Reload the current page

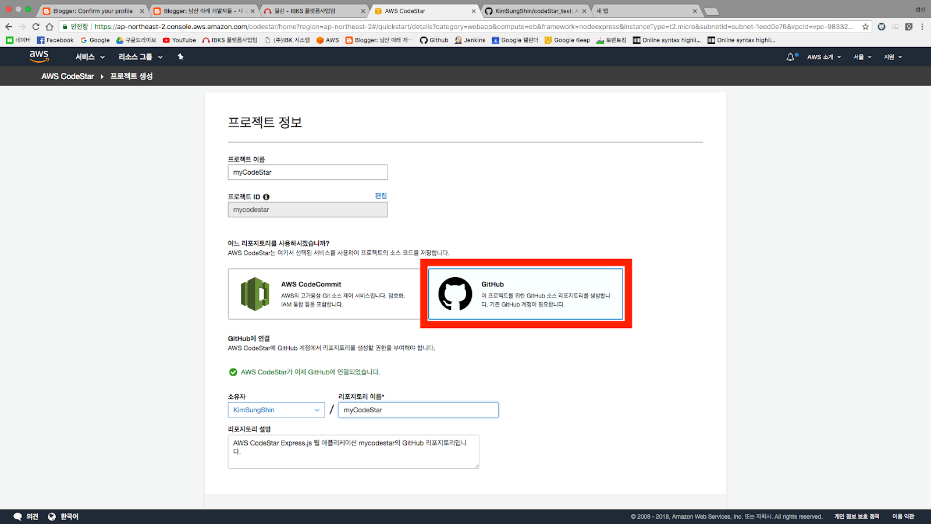coord(36,27)
